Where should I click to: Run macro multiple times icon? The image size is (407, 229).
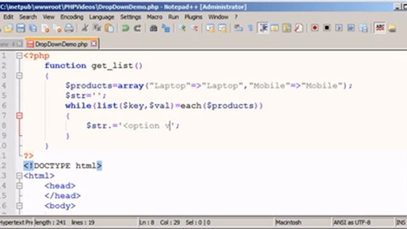point(351,28)
